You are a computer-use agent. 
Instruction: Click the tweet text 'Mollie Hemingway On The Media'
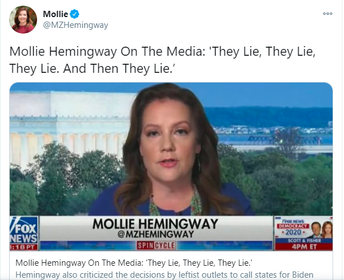107,52
